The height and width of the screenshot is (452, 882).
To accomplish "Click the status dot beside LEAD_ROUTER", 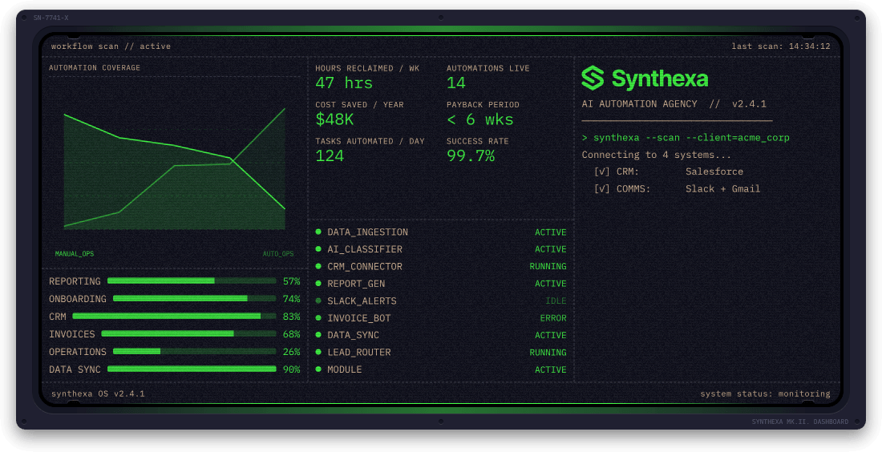I will click(318, 352).
